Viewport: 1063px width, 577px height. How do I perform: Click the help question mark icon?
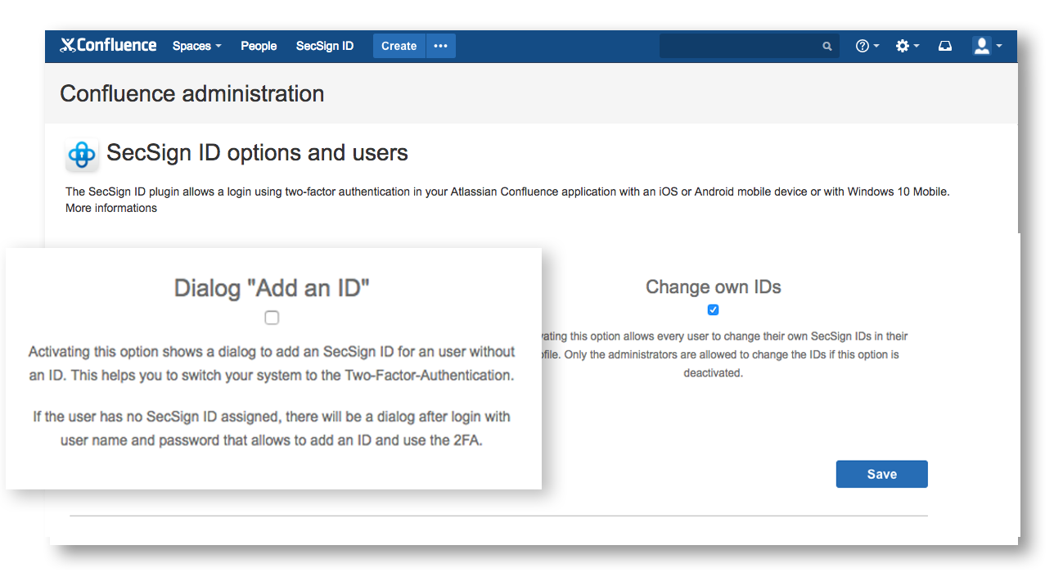point(862,46)
